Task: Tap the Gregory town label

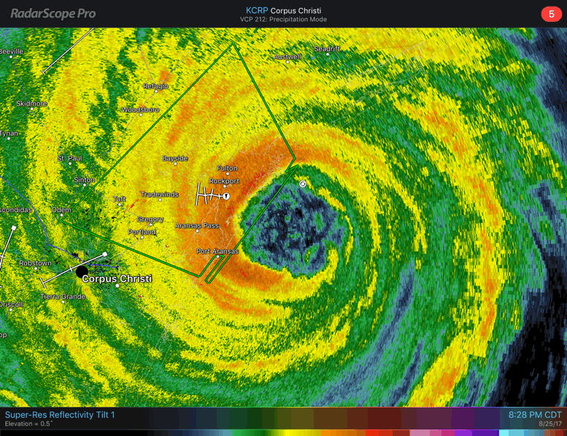Action: tap(150, 219)
